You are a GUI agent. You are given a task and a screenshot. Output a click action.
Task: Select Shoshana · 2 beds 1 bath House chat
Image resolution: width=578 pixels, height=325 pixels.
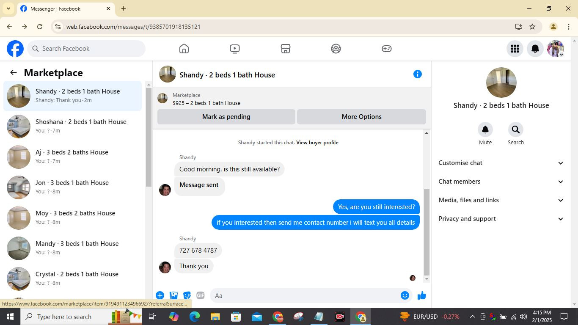tap(73, 127)
